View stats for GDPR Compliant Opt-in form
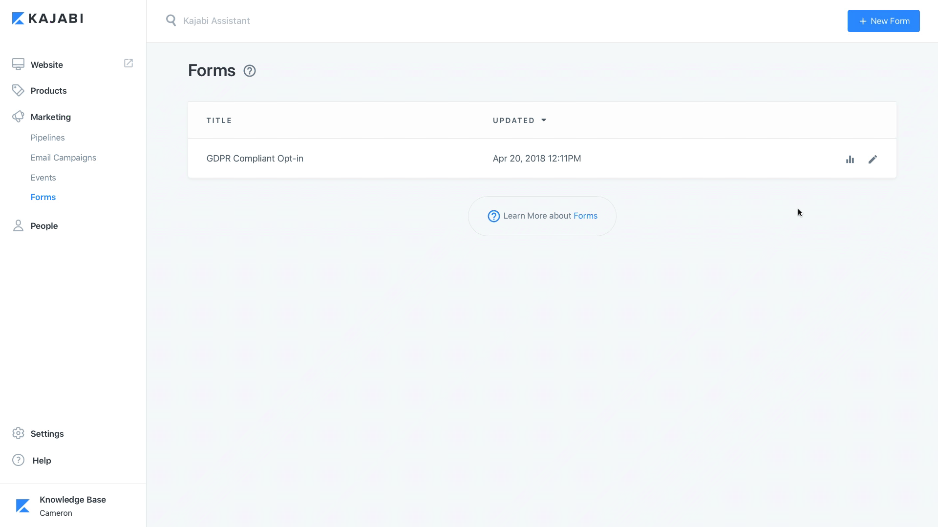Image resolution: width=938 pixels, height=527 pixels. coord(850,160)
